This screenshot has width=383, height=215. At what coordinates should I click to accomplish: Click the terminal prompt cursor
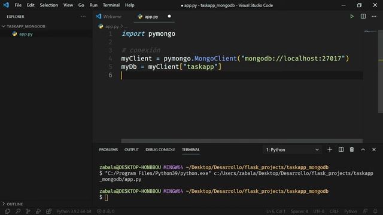click(107, 198)
